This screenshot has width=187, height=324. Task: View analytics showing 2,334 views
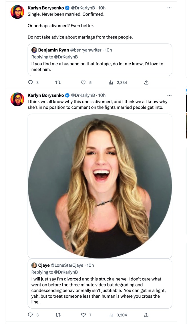click(x=118, y=83)
